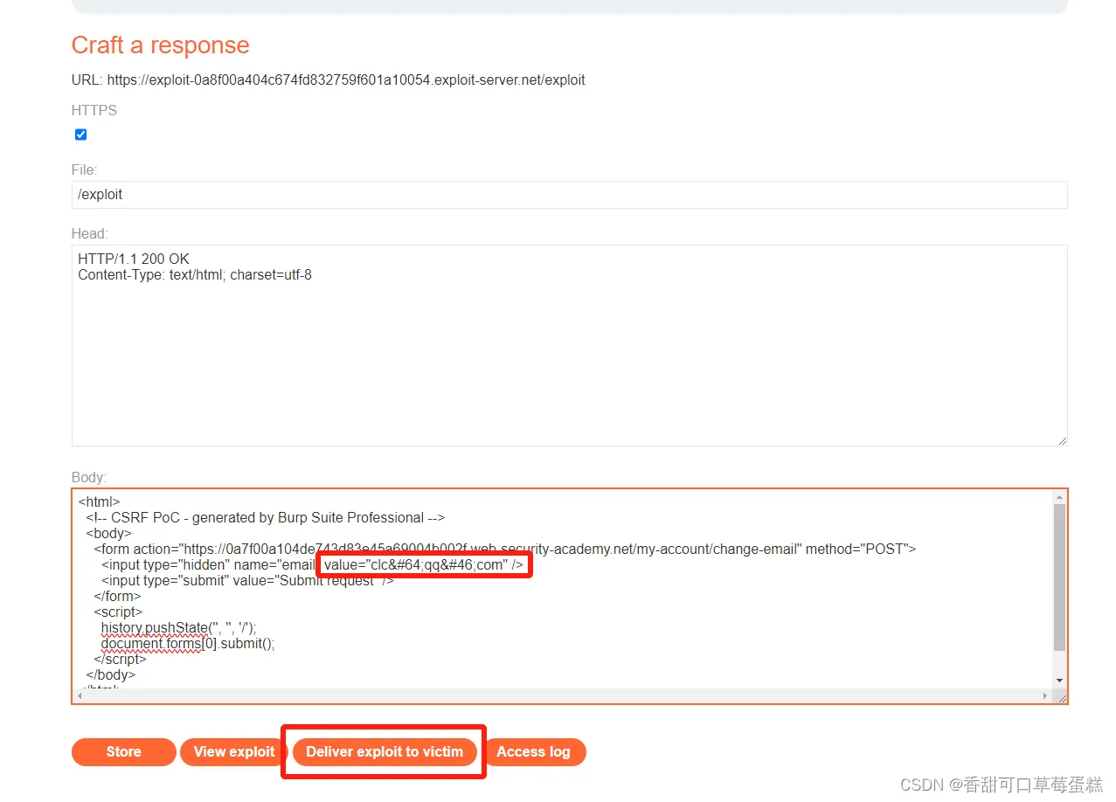Click the 'HTTP/1.1 200 OK' line
This screenshot has width=1116, height=802.
(x=134, y=259)
